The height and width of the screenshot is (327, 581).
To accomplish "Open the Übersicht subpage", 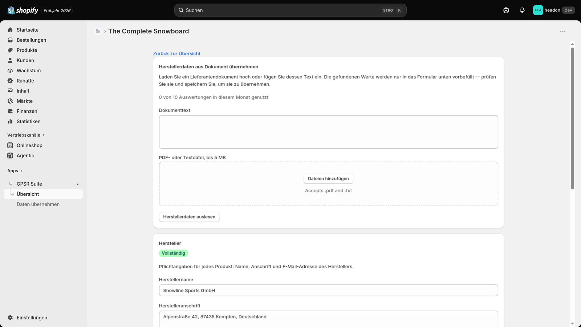I will [x=43, y=194].
